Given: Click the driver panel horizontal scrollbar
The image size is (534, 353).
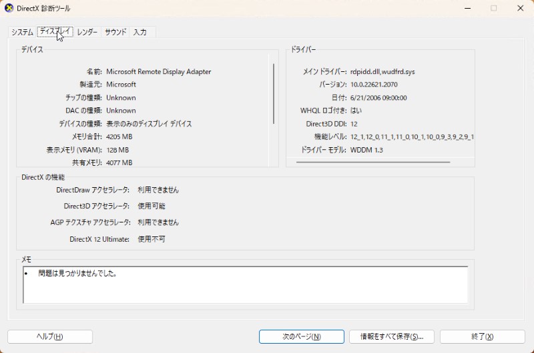Looking at the screenshot, I should [373, 162].
